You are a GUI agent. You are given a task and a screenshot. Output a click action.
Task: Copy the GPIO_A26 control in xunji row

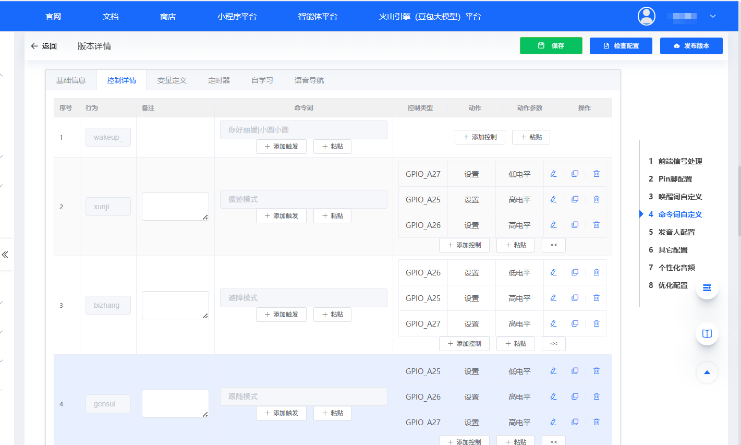pos(575,225)
